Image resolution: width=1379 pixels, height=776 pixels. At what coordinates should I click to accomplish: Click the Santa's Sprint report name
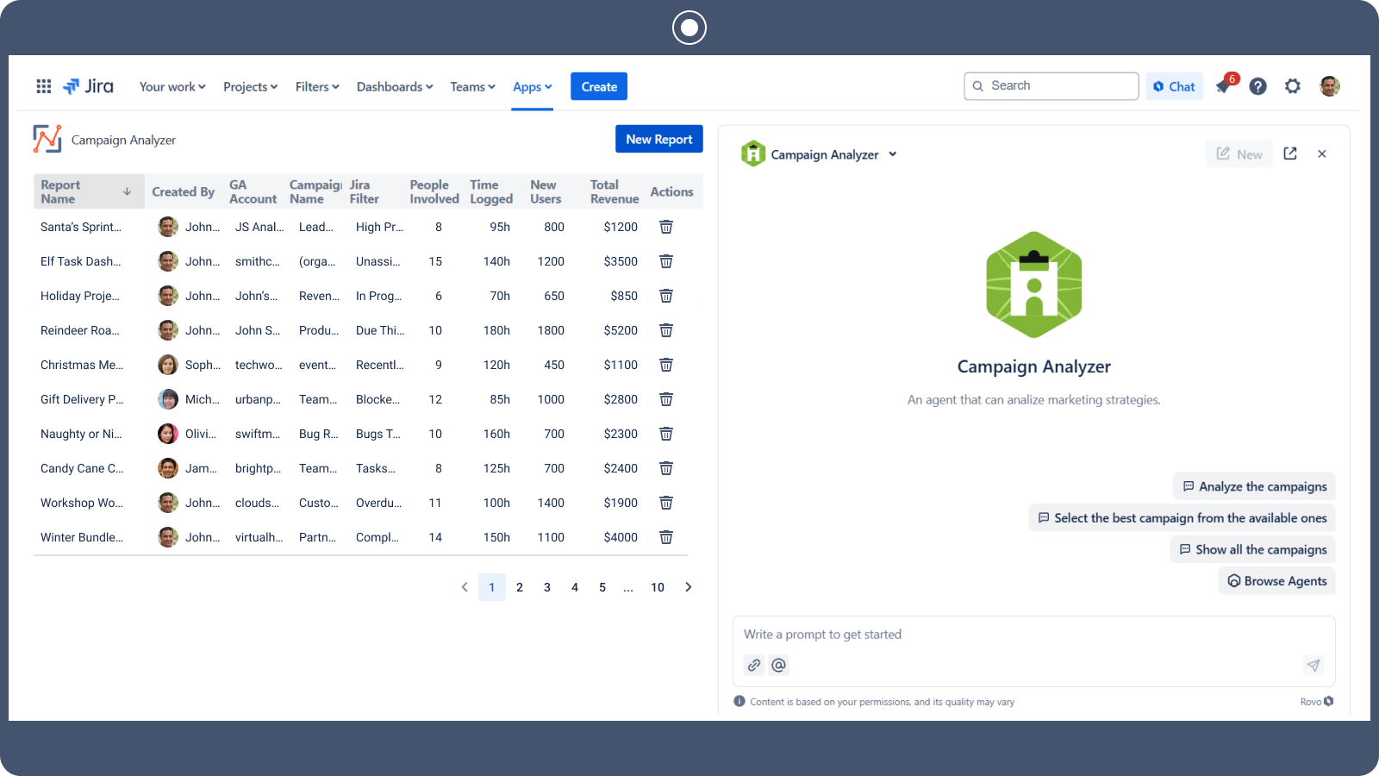81,227
